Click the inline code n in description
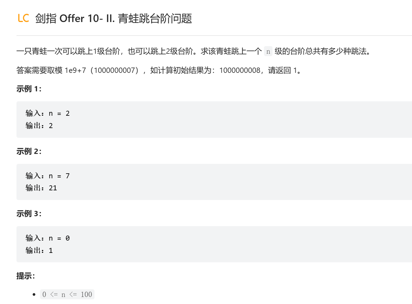Viewport: 412px width, 304px height. click(268, 51)
